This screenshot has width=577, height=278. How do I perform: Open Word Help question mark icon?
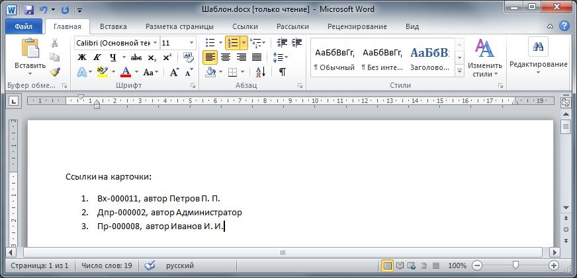tap(564, 26)
